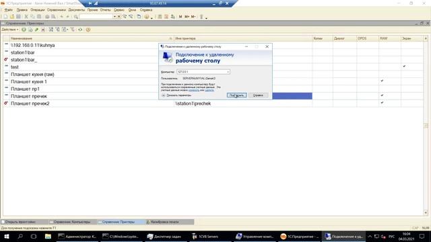Click the green Add item icon in Printers toolbar
This screenshot has width=431, height=242.
click(24, 30)
